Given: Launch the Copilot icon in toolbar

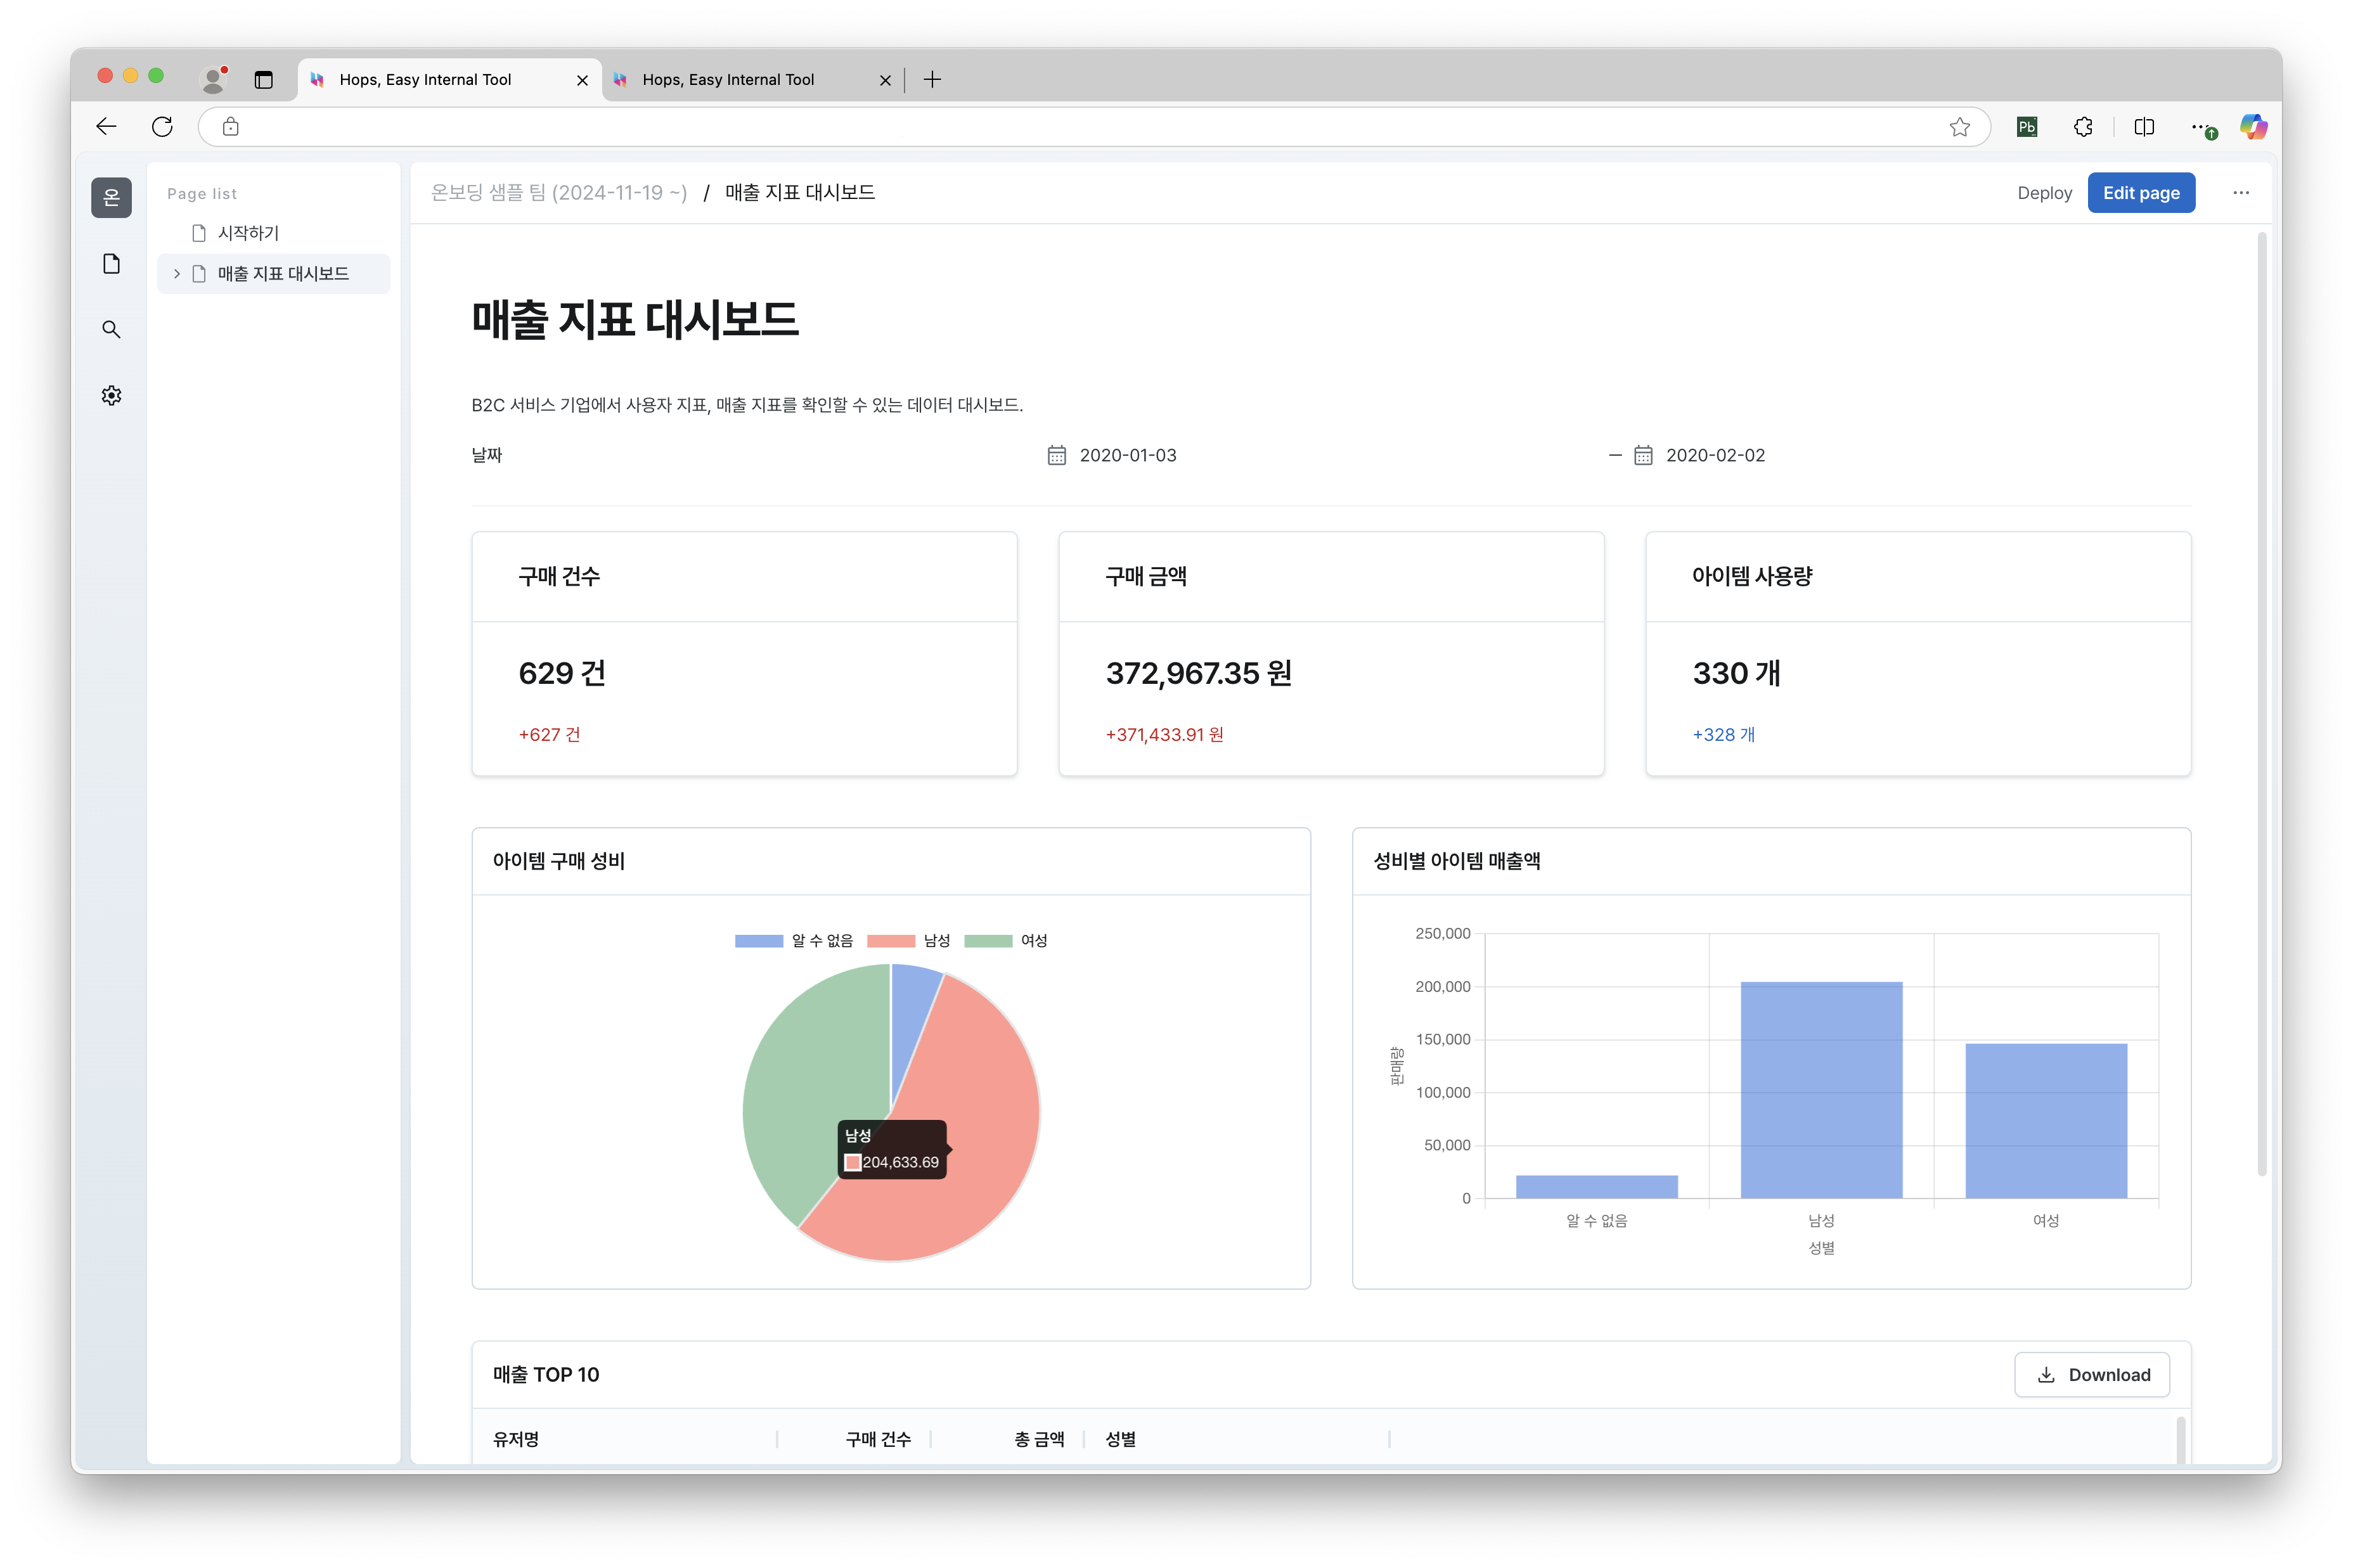Looking at the screenshot, I should [x=2253, y=127].
